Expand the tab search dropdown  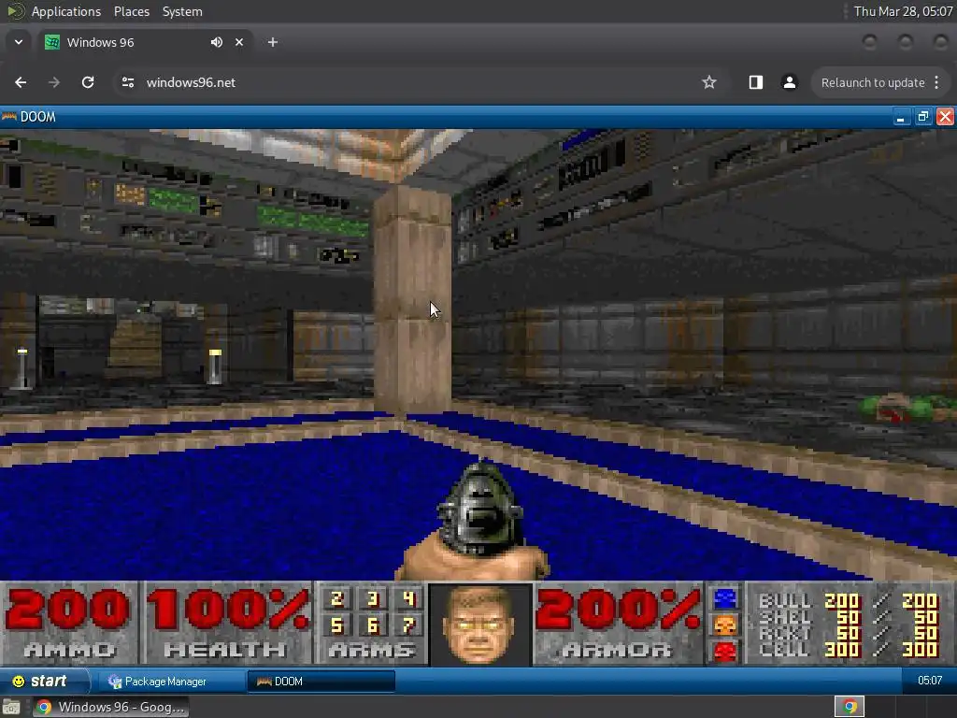[19, 42]
